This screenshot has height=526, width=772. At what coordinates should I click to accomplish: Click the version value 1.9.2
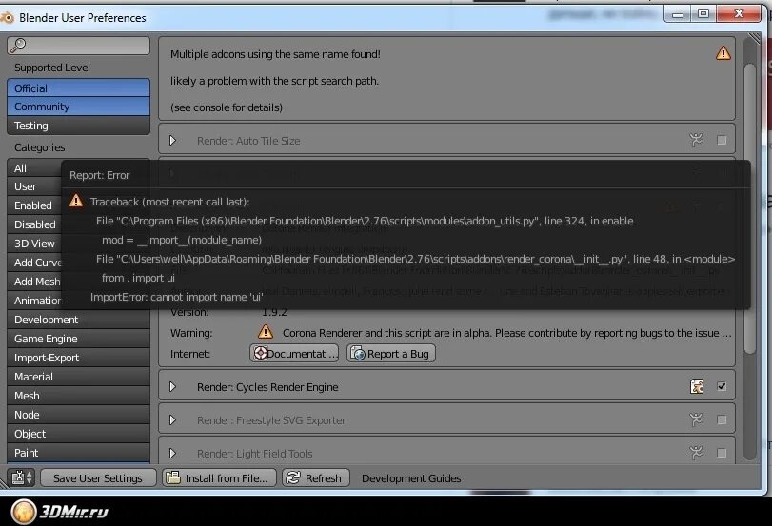(274, 312)
